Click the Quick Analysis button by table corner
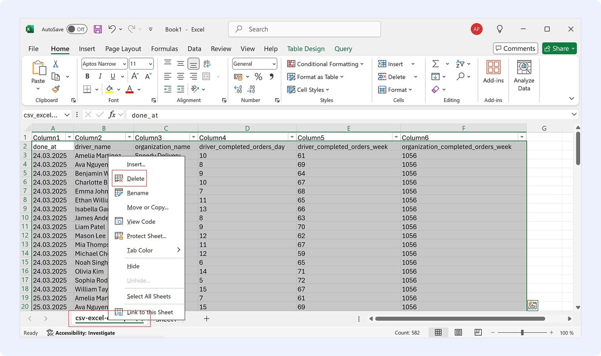Image resolution: width=601 pixels, height=356 pixels. pyautogui.click(x=533, y=305)
